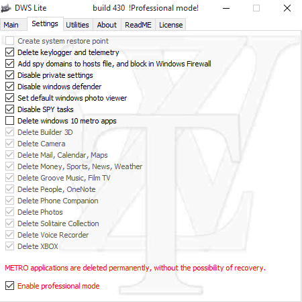Image resolution: width=302 pixels, height=302 pixels.
Task: Open the License tab
Action: pos(171,25)
